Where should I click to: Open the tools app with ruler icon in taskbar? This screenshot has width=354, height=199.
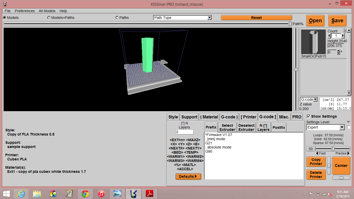pyautogui.click(x=69, y=194)
